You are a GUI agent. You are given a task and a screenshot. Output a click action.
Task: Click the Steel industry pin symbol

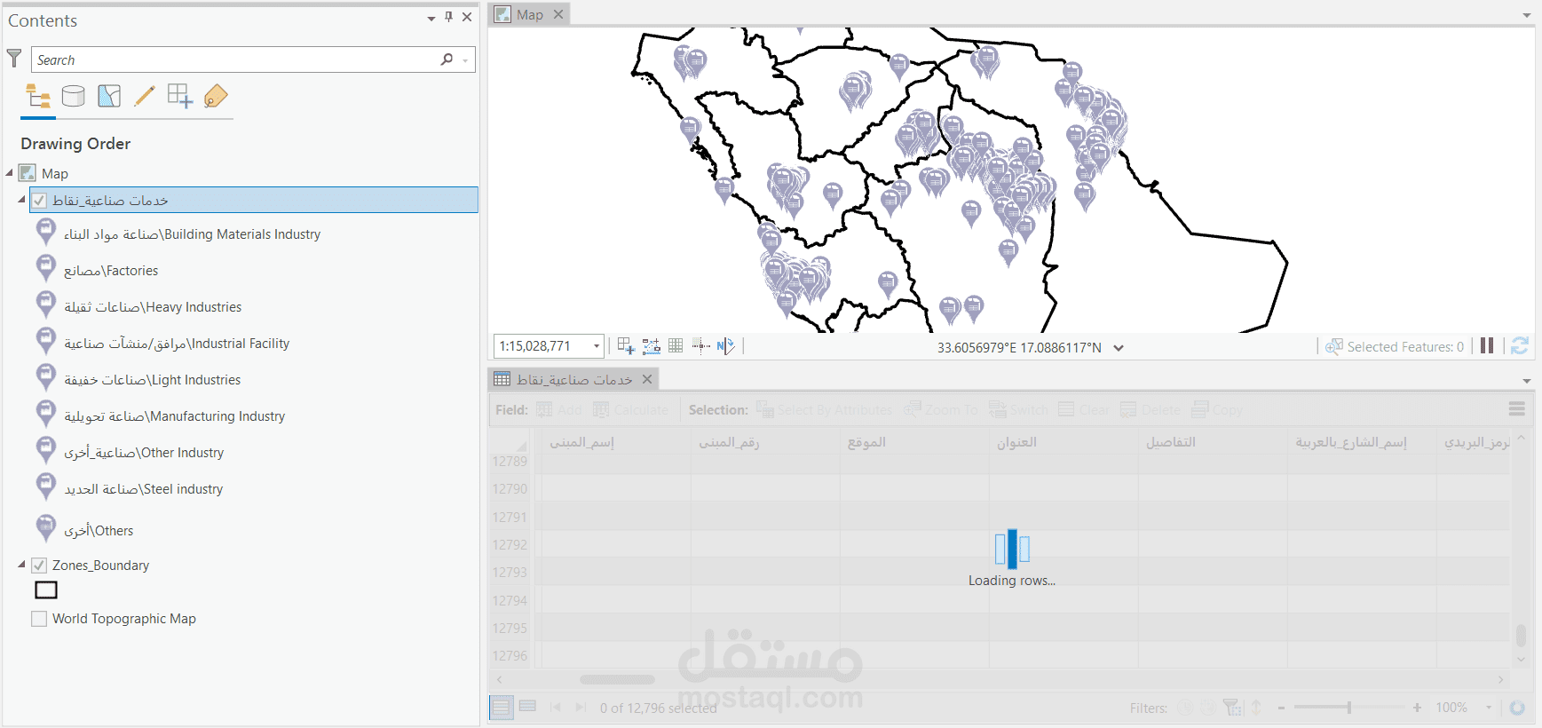click(x=46, y=487)
